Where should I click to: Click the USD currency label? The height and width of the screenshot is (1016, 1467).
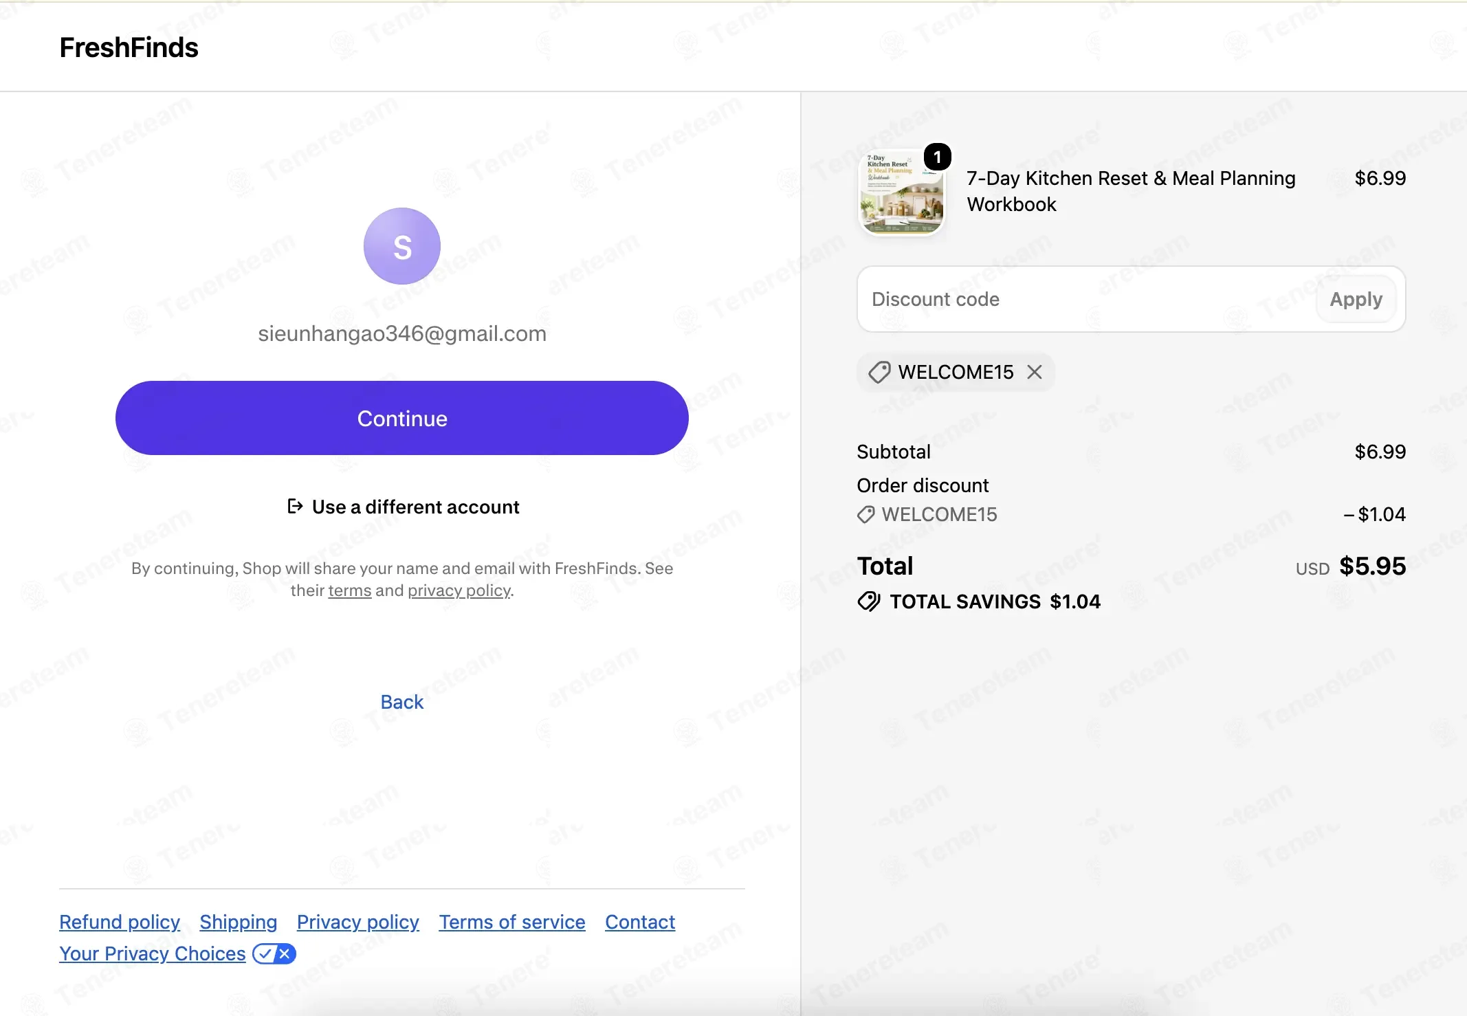(1312, 568)
